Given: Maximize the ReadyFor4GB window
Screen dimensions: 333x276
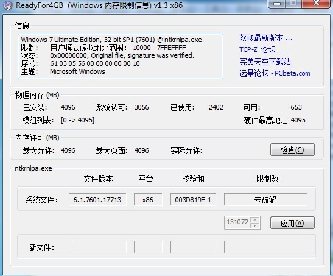Looking at the screenshot, I should (293, 4).
